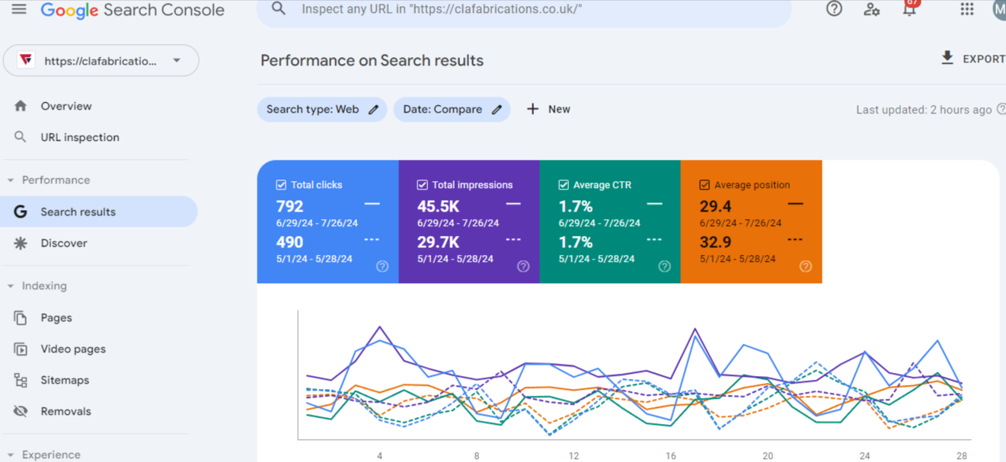Open the Google apps grid

pyautogui.click(x=966, y=9)
